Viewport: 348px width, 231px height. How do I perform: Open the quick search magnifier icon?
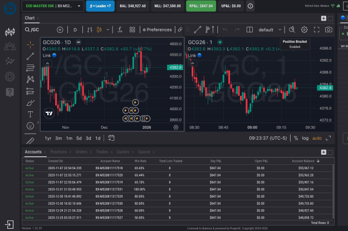292,30
